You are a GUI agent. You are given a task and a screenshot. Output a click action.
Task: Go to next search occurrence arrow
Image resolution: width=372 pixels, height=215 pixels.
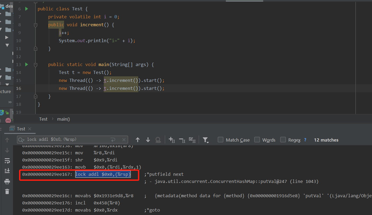(x=148, y=140)
